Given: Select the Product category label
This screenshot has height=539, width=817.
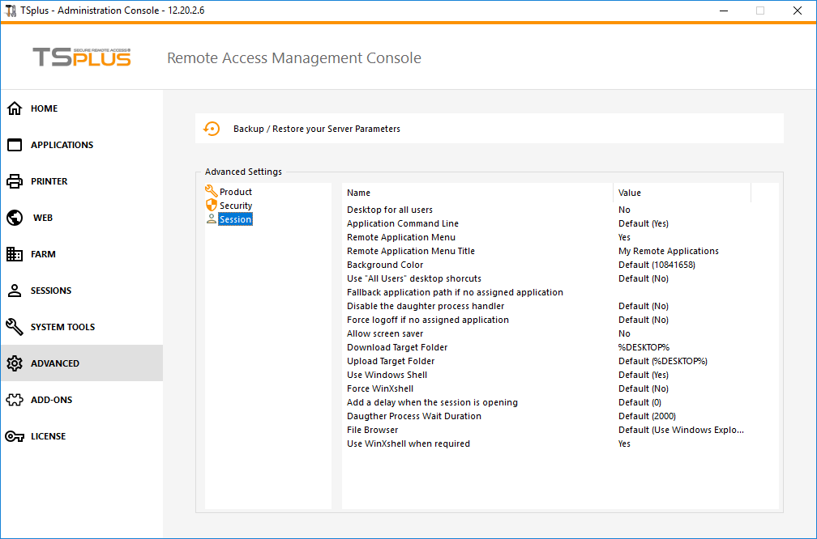Looking at the screenshot, I should pyautogui.click(x=236, y=192).
